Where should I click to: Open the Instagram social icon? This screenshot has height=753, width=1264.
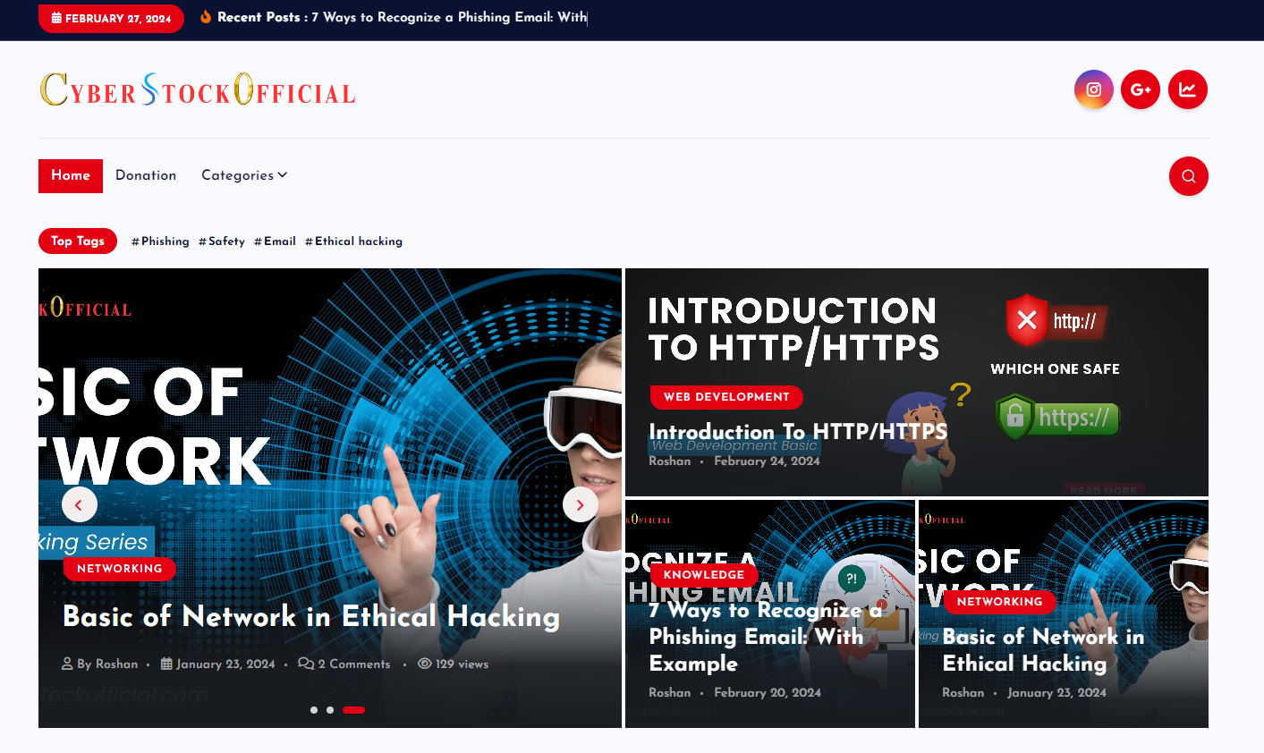1093,89
